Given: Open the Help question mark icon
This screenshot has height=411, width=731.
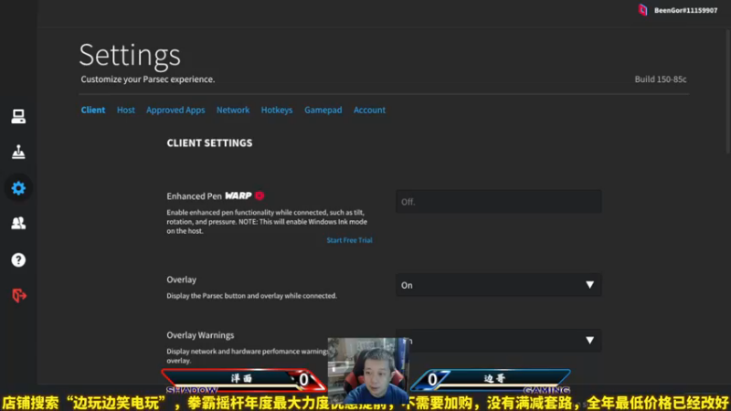Looking at the screenshot, I should pyautogui.click(x=18, y=259).
